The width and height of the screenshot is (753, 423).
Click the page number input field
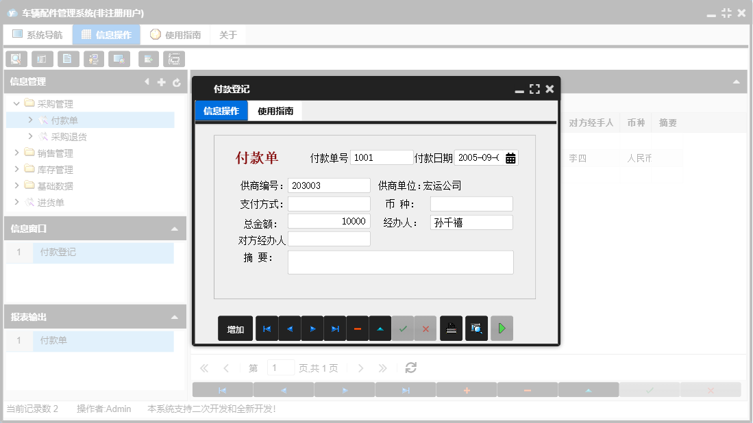[280, 368]
